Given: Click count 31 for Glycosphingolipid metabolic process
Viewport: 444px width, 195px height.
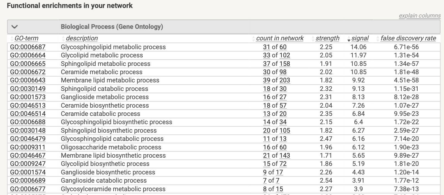Looking at the screenshot, I should 266,47.
